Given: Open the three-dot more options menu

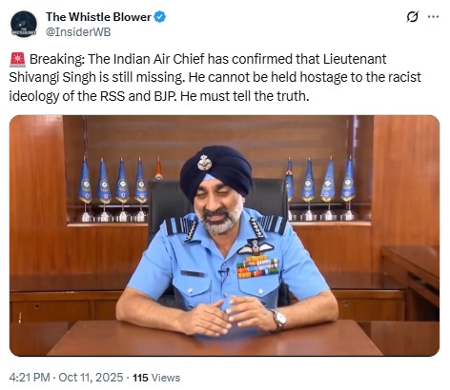Looking at the screenshot, I should pyautogui.click(x=434, y=17).
